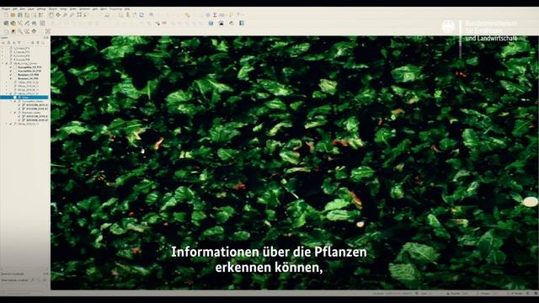The width and height of the screenshot is (539, 303).
Task: Open the View menu
Action: (23, 9)
